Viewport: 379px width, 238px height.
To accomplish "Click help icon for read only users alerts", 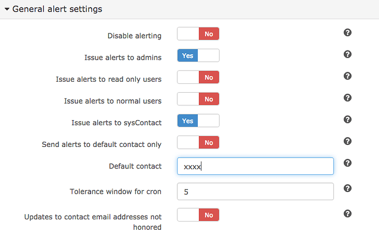I will [x=347, y=76].
